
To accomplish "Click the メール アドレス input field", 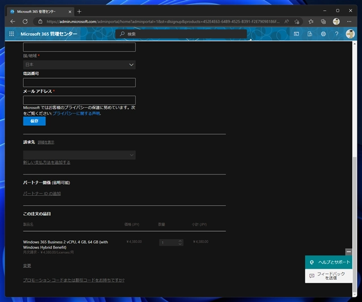I will (79, 100).
